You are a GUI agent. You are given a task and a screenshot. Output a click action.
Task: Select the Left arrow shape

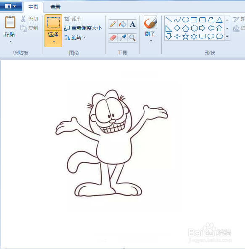pos(211,28)
